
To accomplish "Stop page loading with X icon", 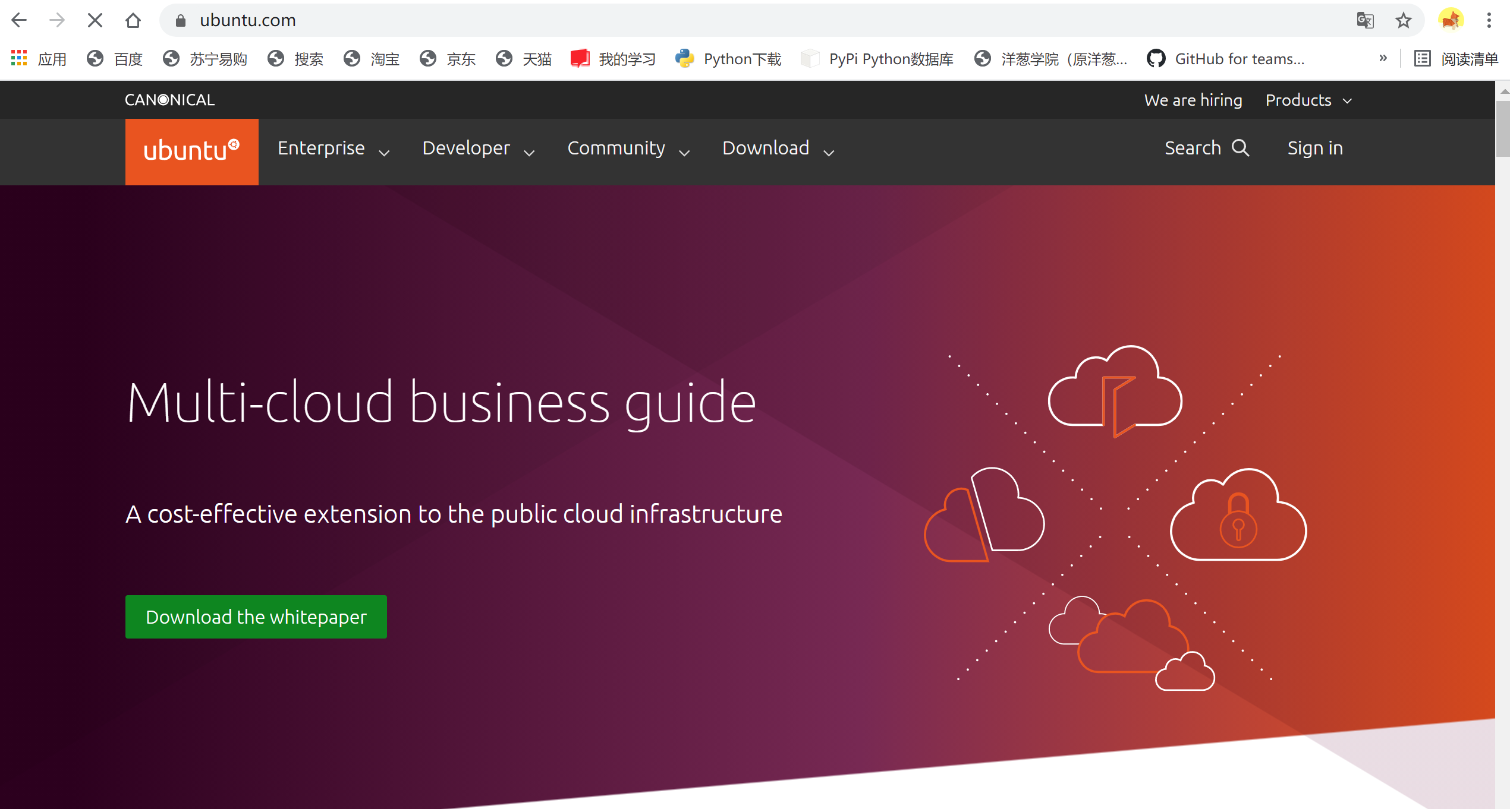I will (95, 20).
